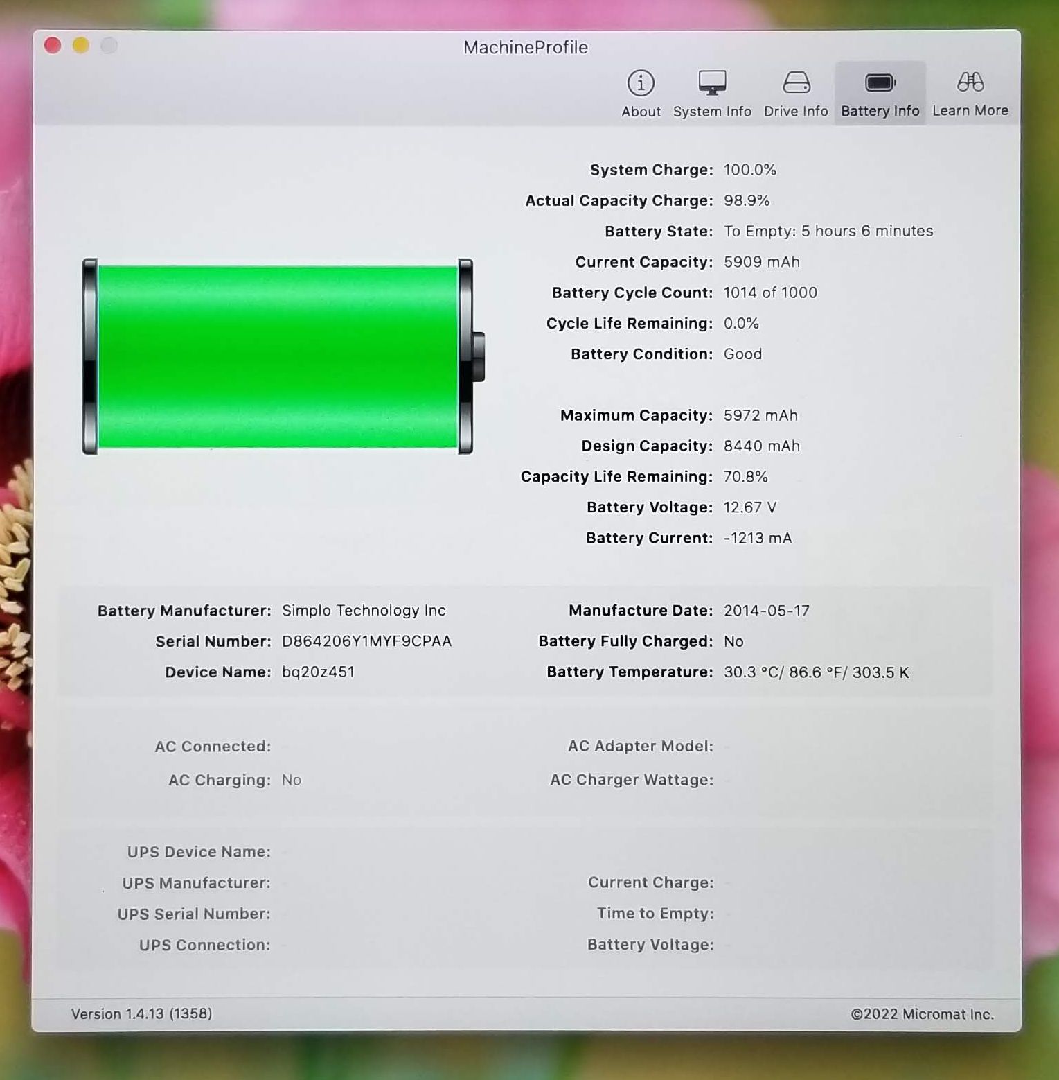Minimize the window using yellow button
This screenshot has width=1059, height=1080.
click(81, 46)
